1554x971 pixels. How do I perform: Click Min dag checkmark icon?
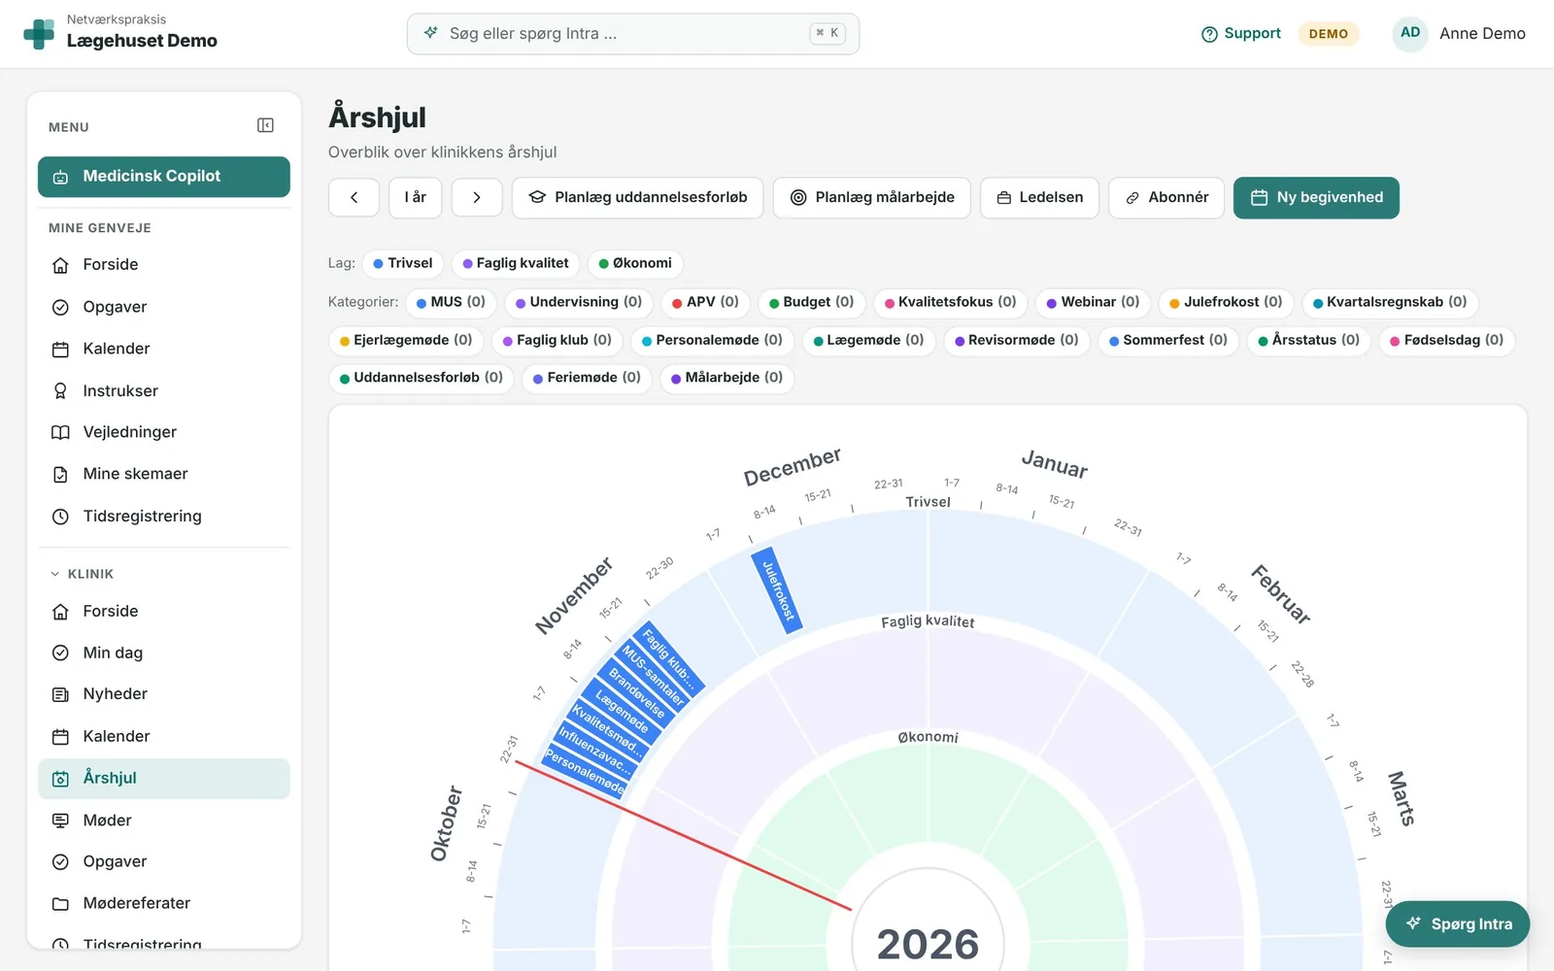tap(60, 653)
